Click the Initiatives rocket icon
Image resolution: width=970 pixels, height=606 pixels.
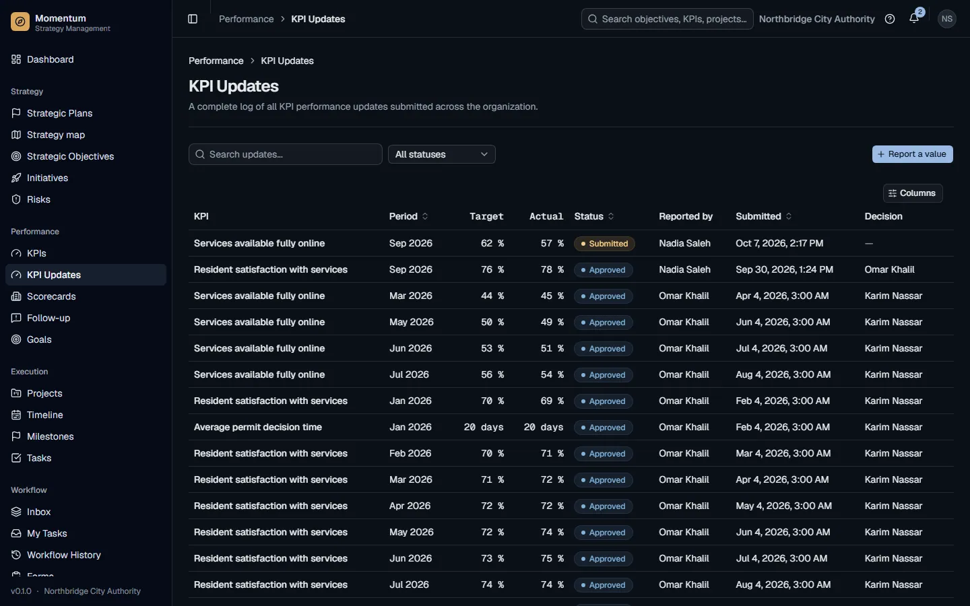(x=16, y=178)
